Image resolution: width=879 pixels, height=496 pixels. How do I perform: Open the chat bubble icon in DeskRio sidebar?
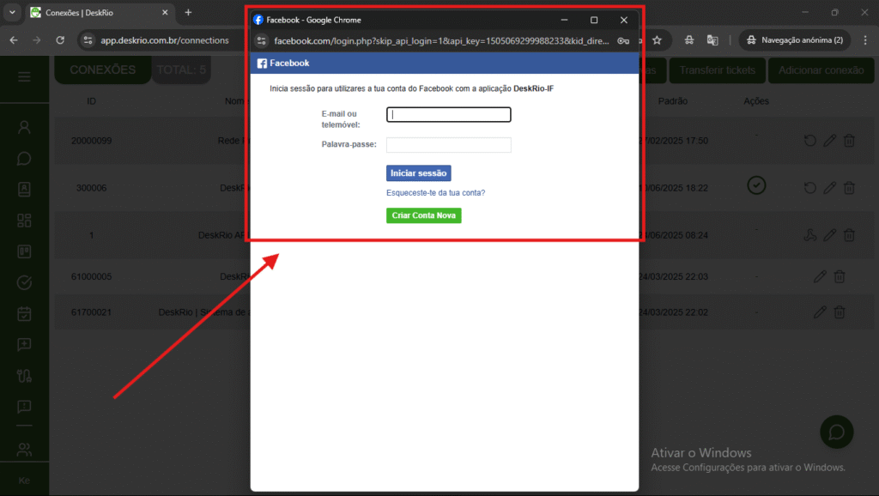click(x=24, y=159)
